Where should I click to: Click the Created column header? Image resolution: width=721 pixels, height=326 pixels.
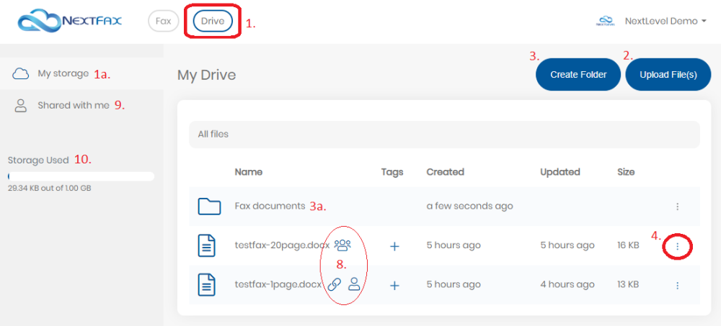tap(445, 172)
